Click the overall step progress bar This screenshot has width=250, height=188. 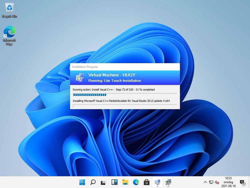[x=125, y=95]
